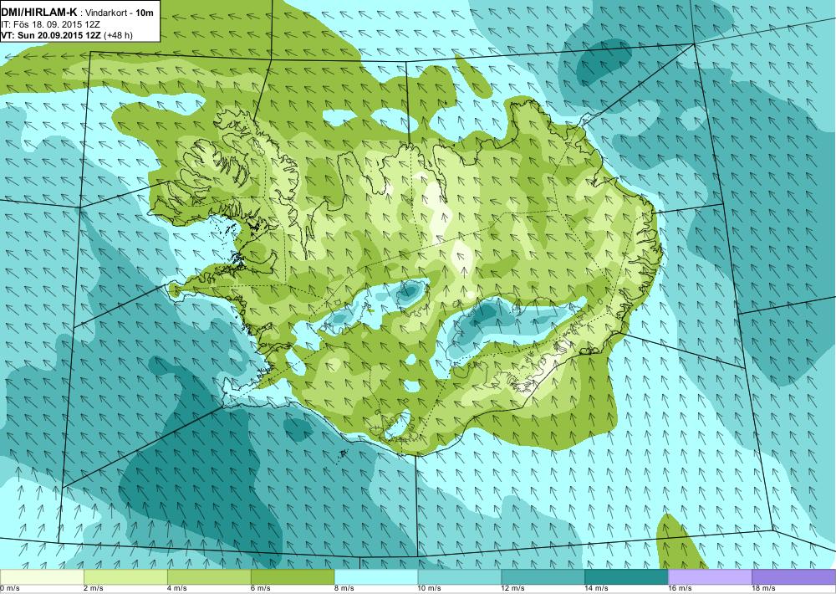Click the '(+48 h)' forecast offset text
This screenshot has width=836, height=594.
tap(118, 35)
